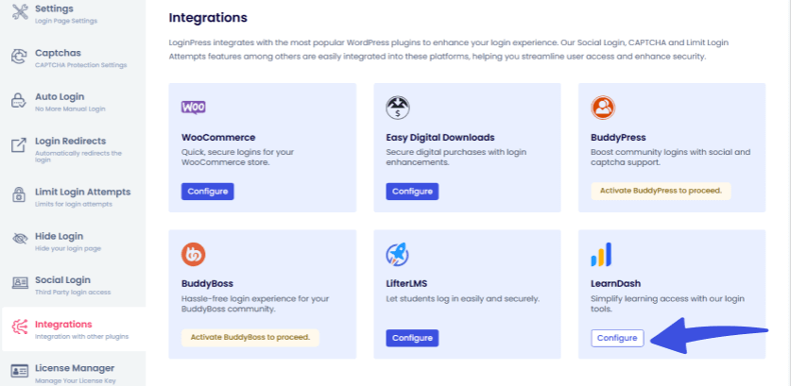Click the BuddyBoss logo icon
Screen dimensions: 791x386
194,254
